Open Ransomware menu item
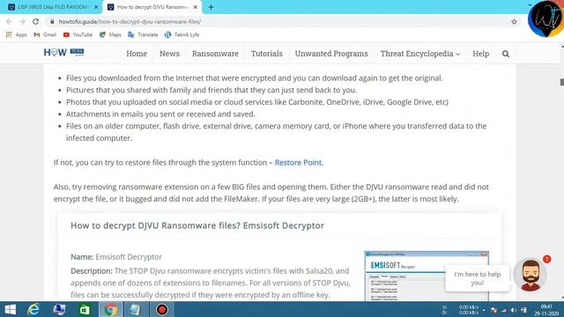The image size is (564, 317). click(215, 54)
